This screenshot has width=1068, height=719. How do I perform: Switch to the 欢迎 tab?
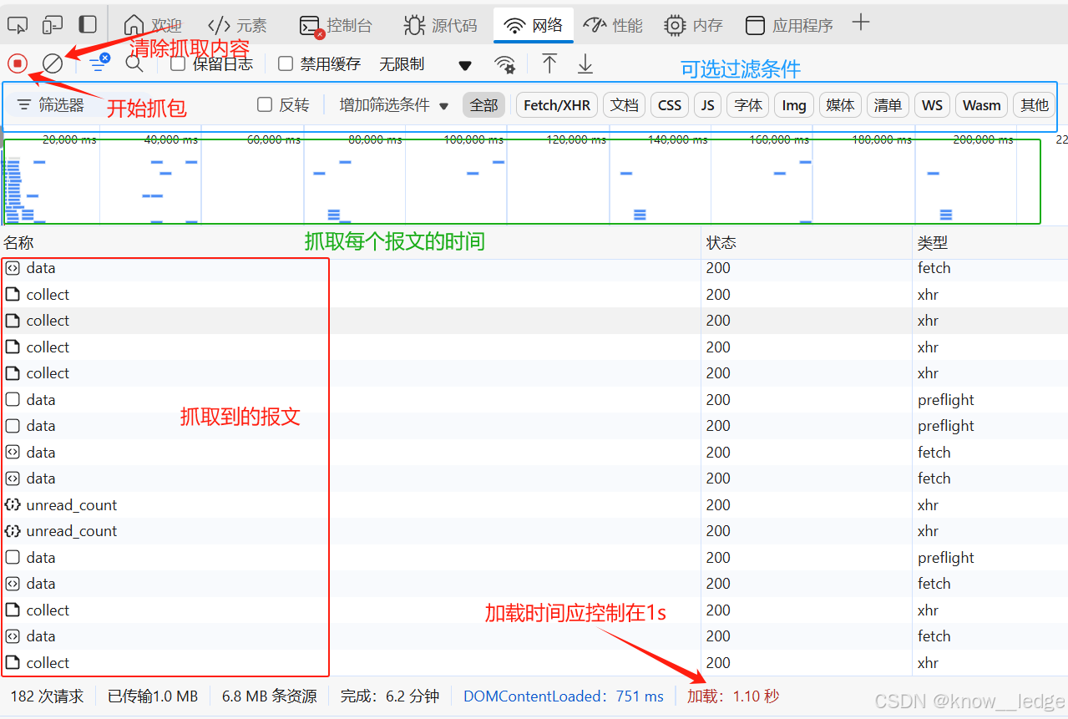point(153,25)
